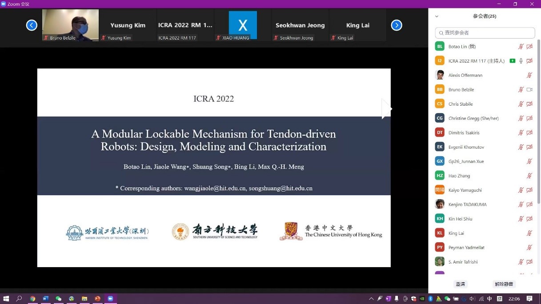Open PowerPoint from the taskbar
The width and height of the screenshot is (541, 304).
[97, 299]
